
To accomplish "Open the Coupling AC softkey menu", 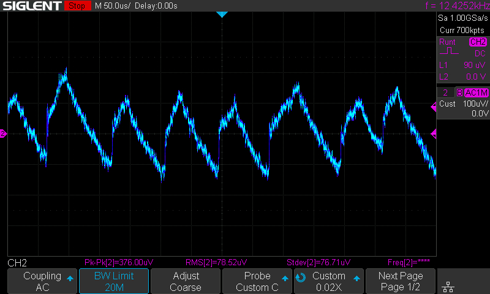I will 42,281.
